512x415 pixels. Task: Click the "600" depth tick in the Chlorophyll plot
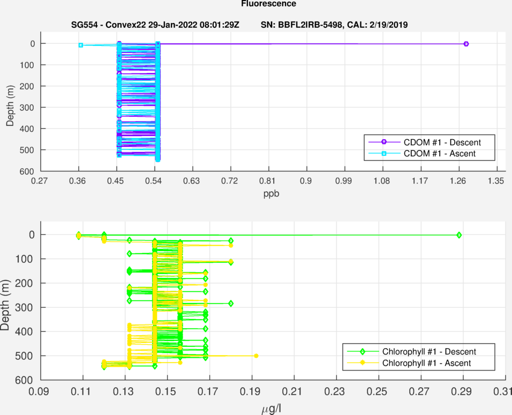click(24, 380)
